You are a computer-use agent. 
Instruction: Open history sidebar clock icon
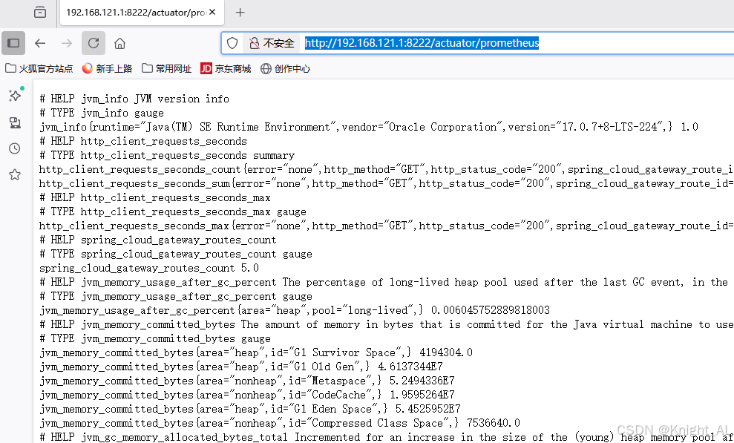click(x=15, y=148)
